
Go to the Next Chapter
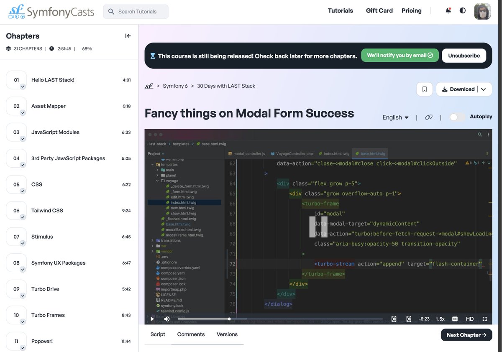point(466,335)
